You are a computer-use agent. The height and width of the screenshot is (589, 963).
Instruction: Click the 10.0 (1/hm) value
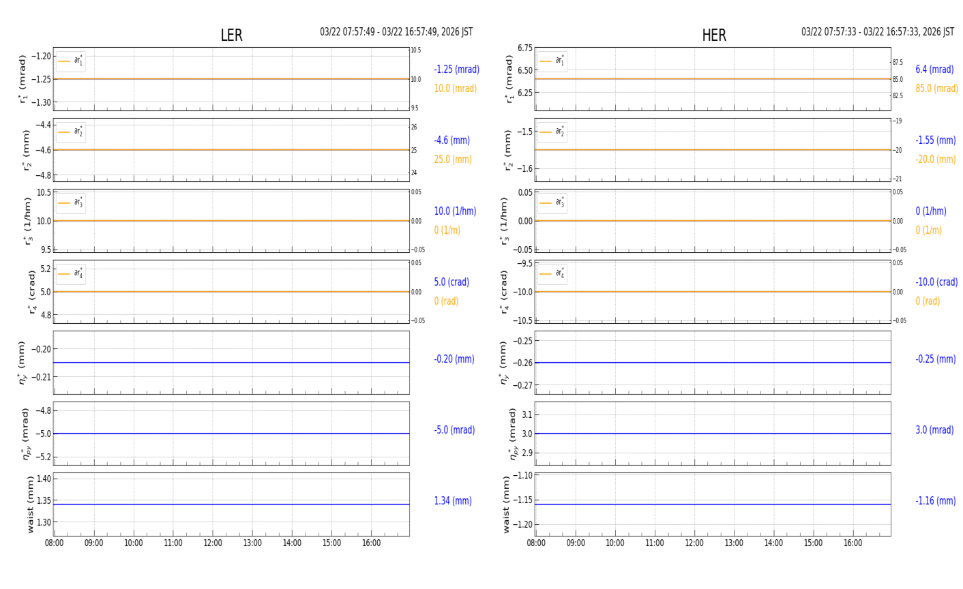[x=456, y=211]
